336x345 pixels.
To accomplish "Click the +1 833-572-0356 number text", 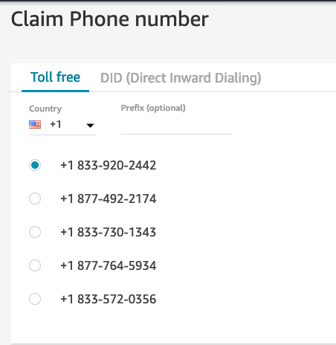I will tap(109, 299).
